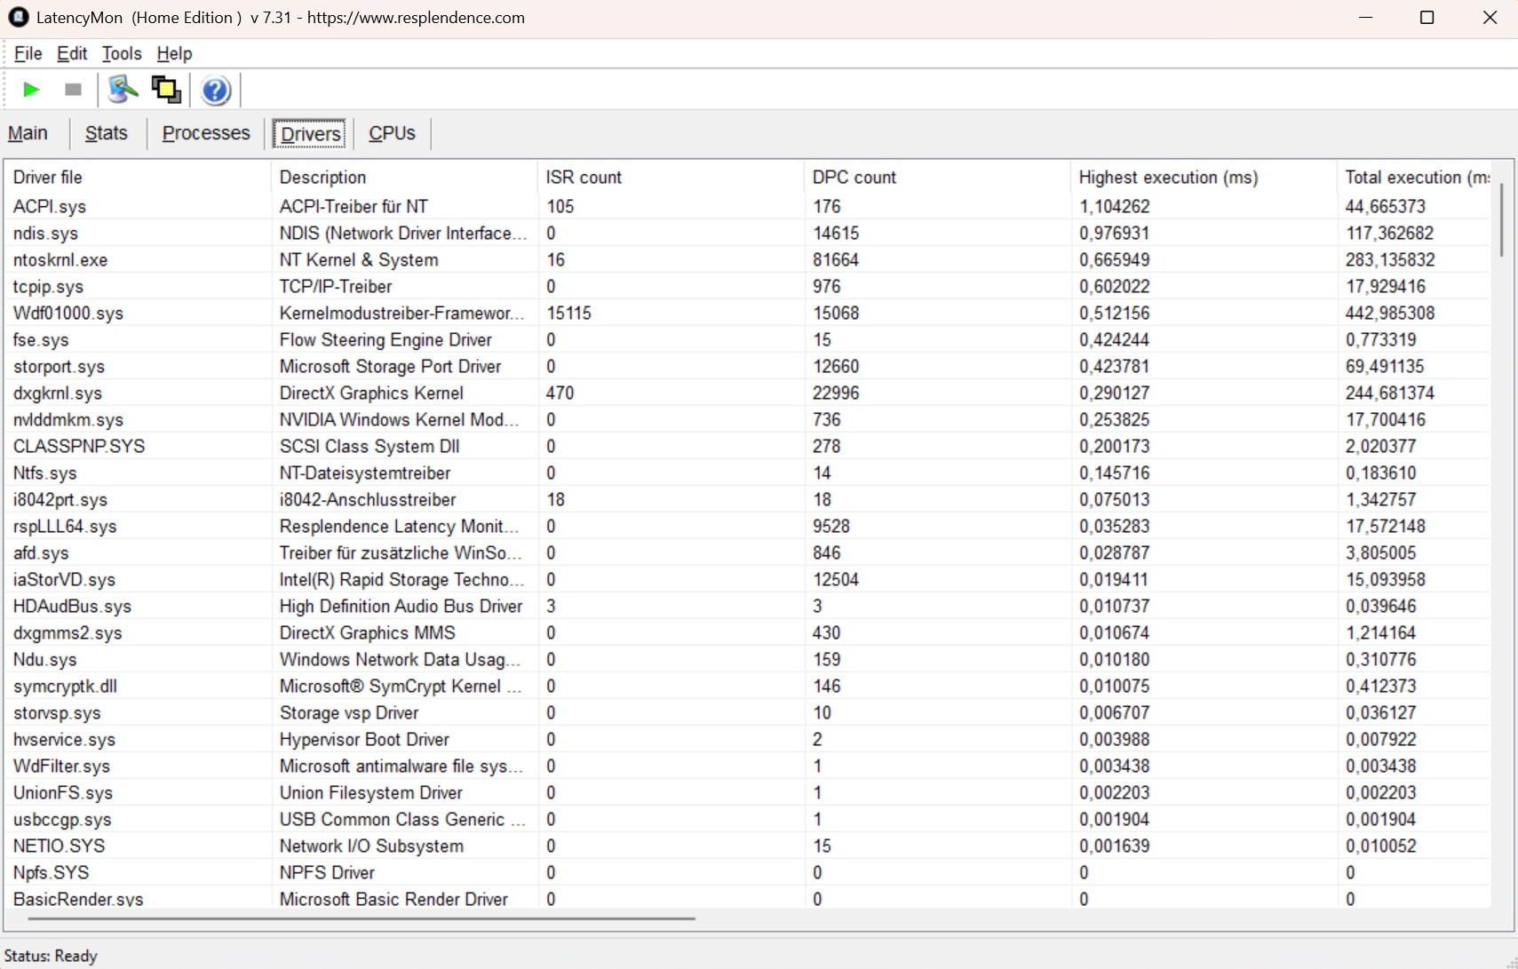Screen dimensions: 1518x969
Task: Maximize the LatencyMon window
Action: point(1427,18)
